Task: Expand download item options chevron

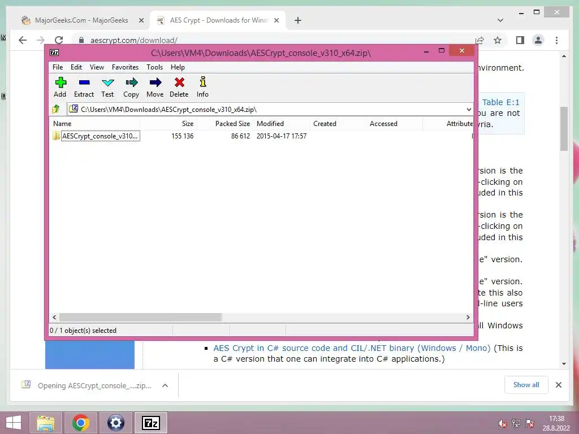Action: pos(165,385)
